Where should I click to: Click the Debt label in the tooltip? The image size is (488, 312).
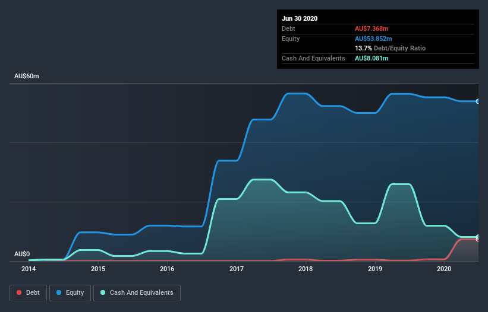click(288, 28)
